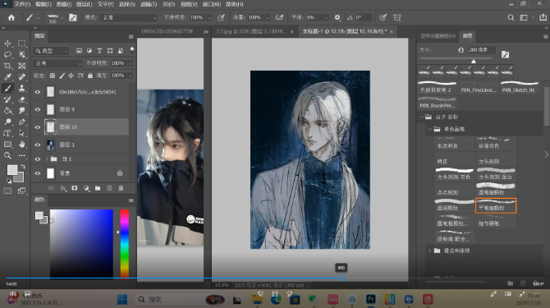Image resolution: width=550 pixels, height=308 pixels.
Task: Click the share icon at top right
Action: point(543,17)
